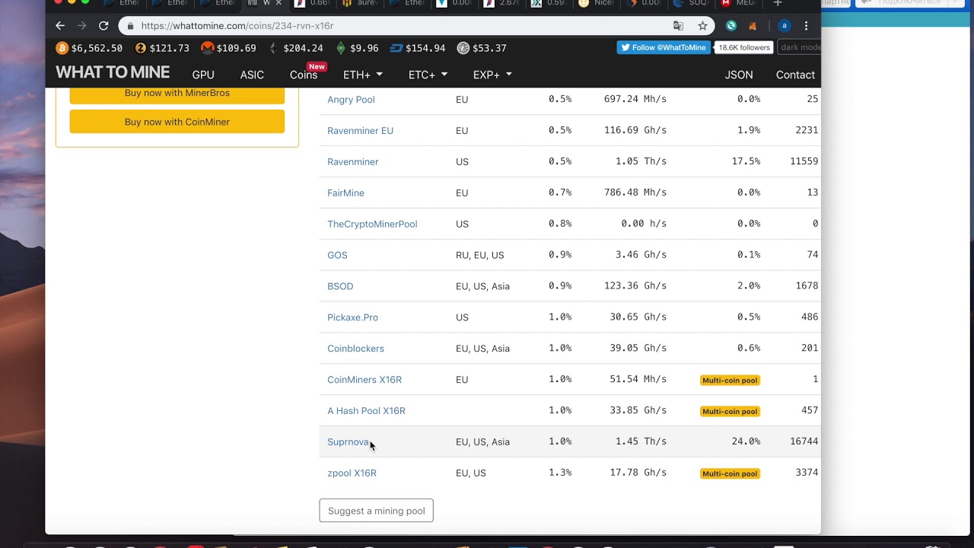This screenshot has width=974, height=548.
Task: Open the zpool X16R link
Action: 352,473
